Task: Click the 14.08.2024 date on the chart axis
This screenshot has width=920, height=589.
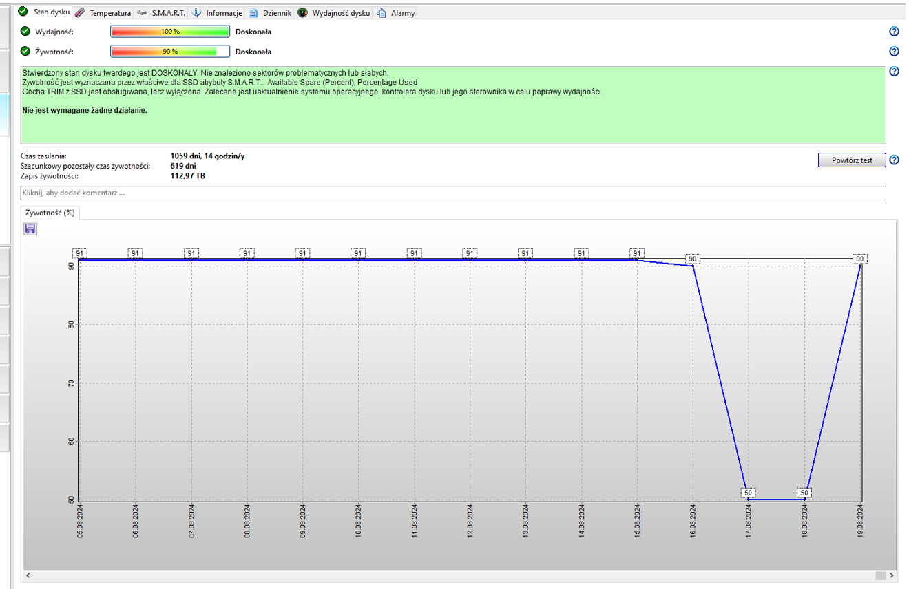Action: [x=582, y=522]
